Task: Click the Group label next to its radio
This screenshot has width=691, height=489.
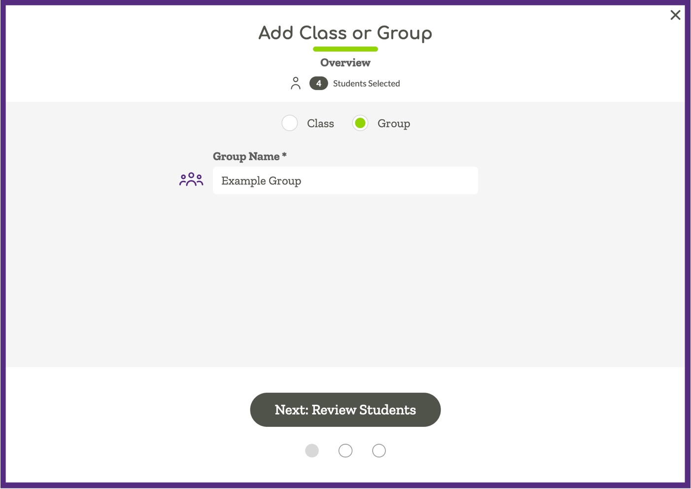Action: pyautogui.click(x=394, y=123)
